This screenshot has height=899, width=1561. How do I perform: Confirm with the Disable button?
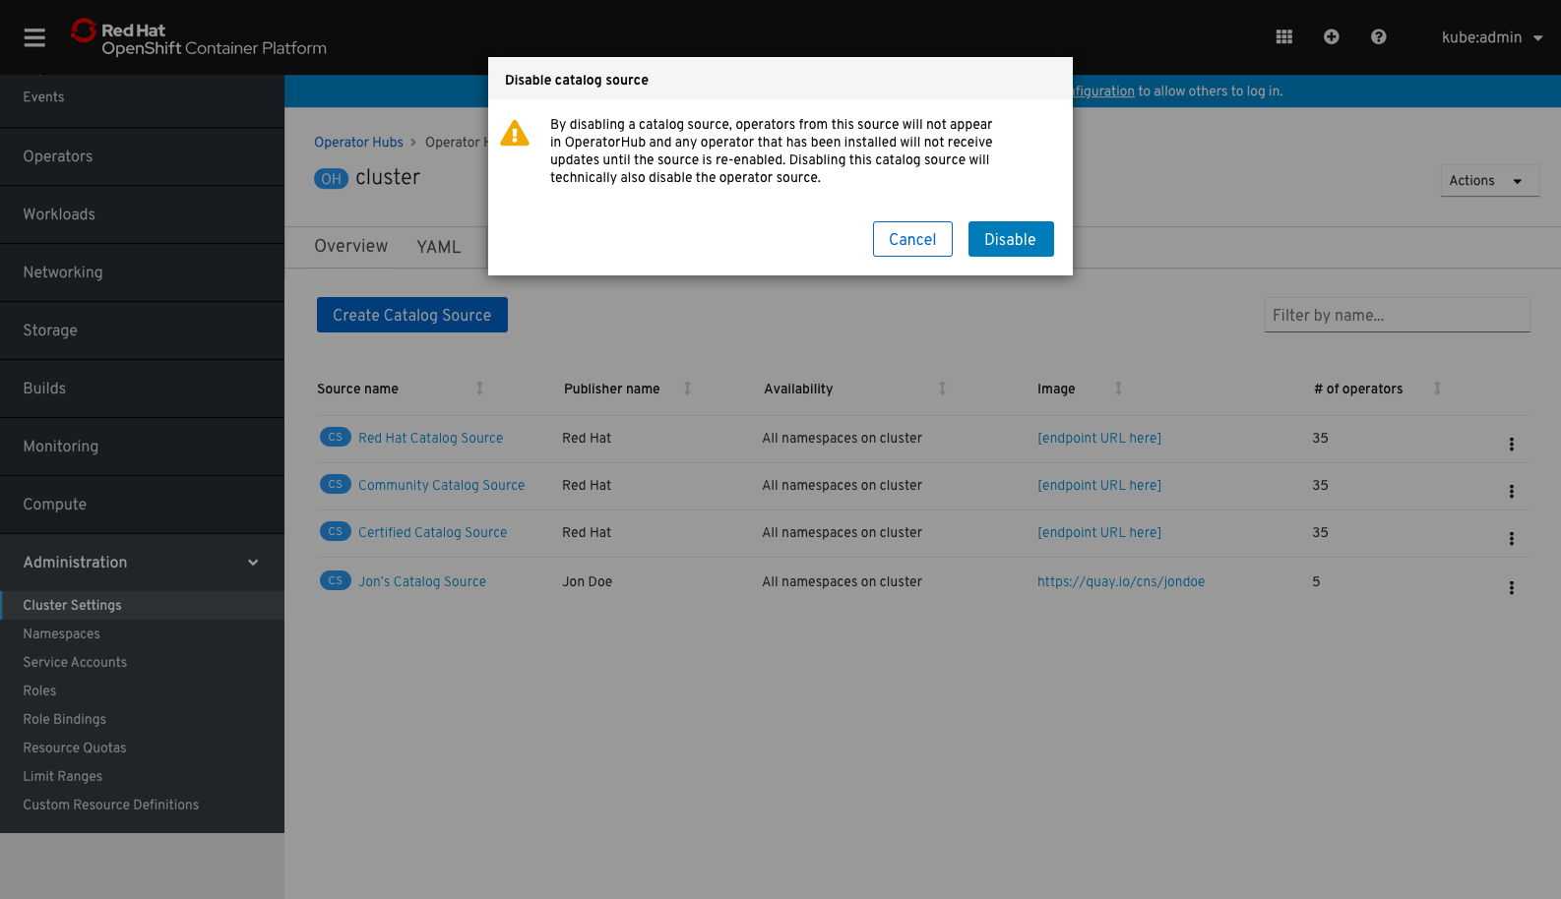1011,239
